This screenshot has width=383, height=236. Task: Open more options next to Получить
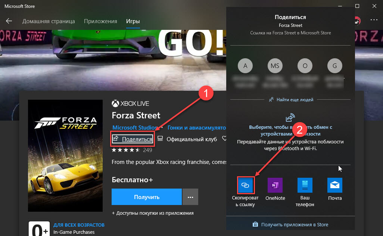point(190,197)
